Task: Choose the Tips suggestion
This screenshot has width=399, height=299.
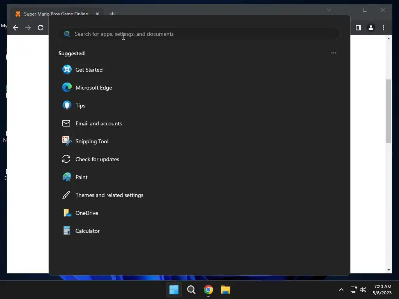Action: click(x=80, y=106)
